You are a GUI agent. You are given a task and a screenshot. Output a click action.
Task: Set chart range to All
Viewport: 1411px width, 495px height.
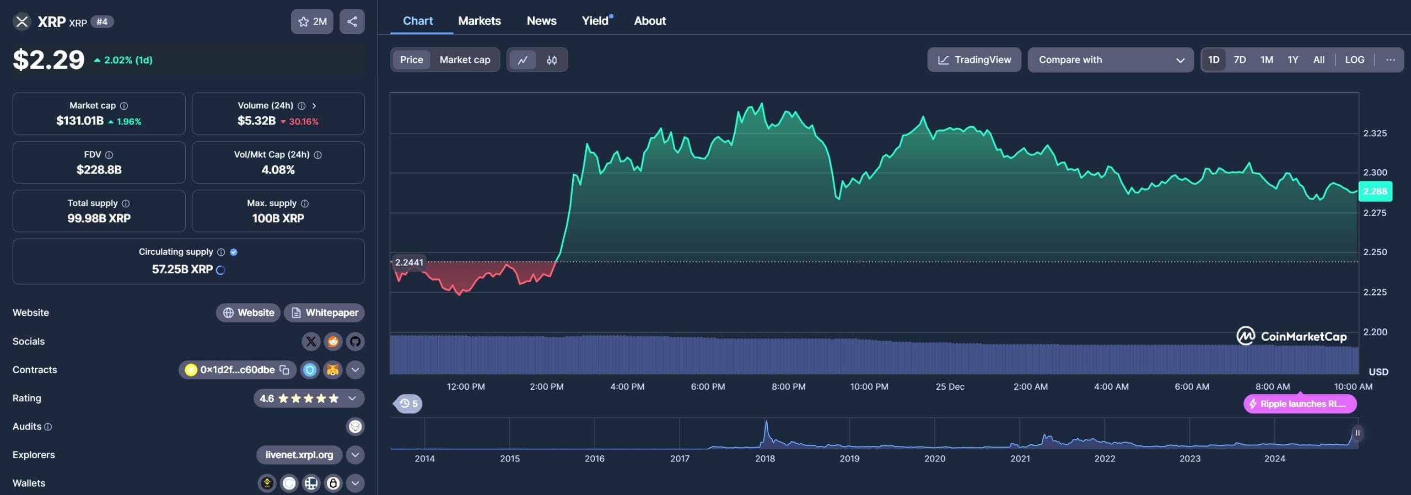(x=1318, y=60)
